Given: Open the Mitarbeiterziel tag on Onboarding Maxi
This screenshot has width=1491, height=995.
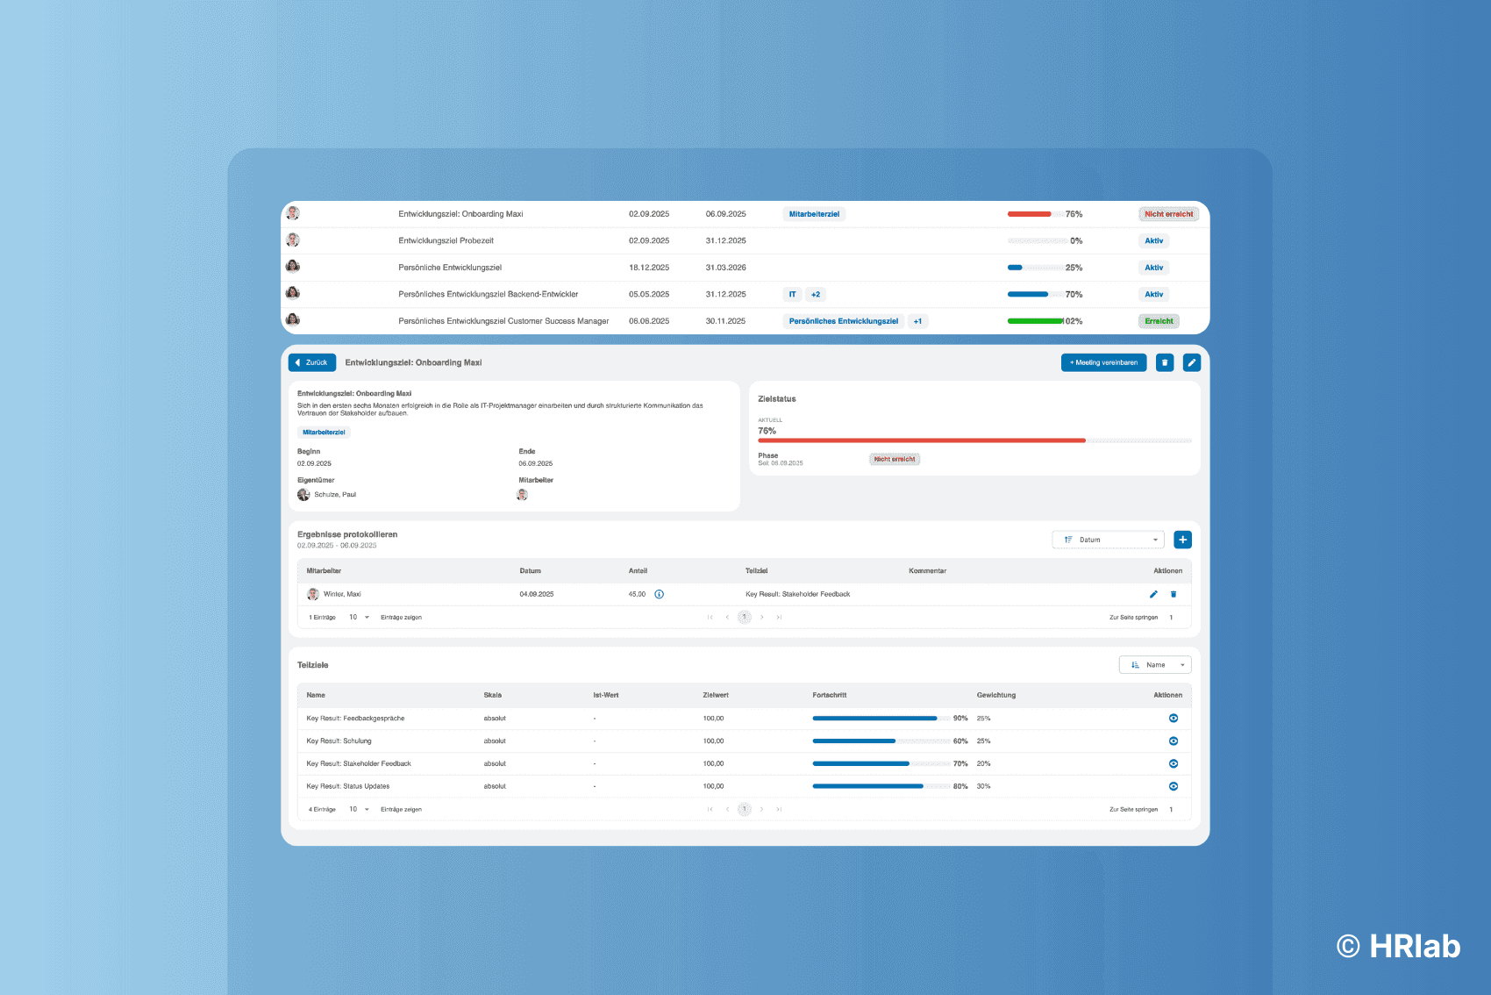Looking at the screenshot, I should click(813, 213).
